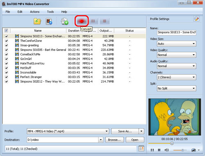
Task: Click the Simpsons preview video thumbnail
Action: coord(175,117)
